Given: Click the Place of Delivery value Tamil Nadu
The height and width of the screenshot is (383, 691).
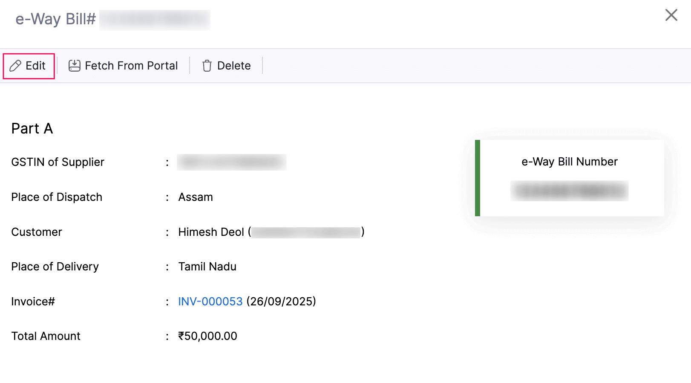Looking at the screenshot, I should click(207, 266).
